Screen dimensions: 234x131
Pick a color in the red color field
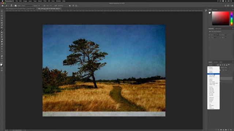point(220,19)
